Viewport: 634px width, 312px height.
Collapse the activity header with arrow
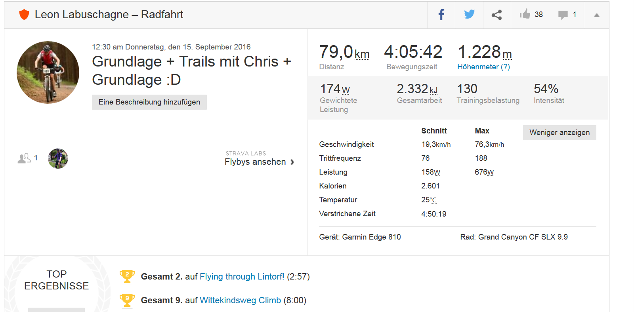pos(596,15)
